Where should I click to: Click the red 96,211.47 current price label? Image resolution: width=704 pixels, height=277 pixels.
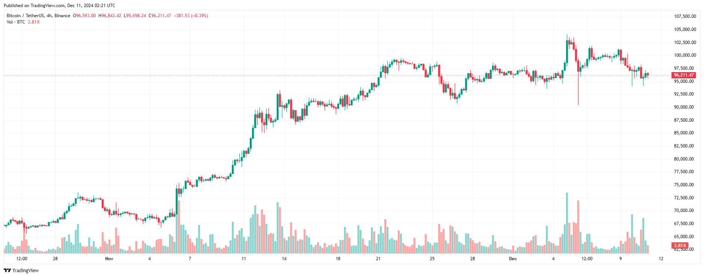click(684, 75)
